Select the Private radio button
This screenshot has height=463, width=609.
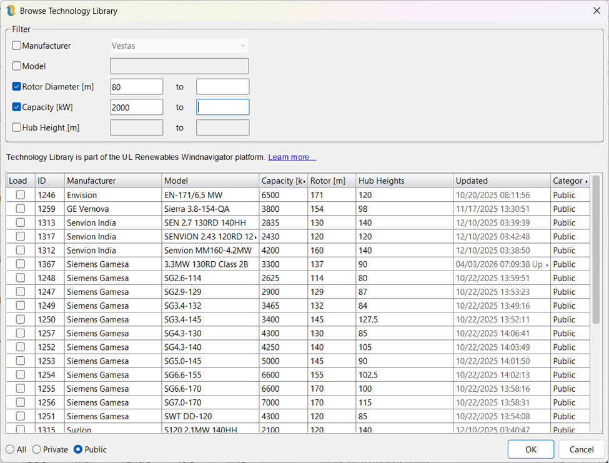coord(37,449)
